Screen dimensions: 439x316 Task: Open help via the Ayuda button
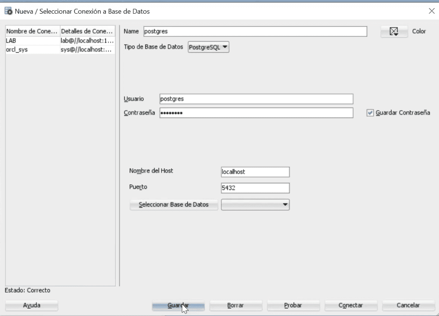pos(32,305)
